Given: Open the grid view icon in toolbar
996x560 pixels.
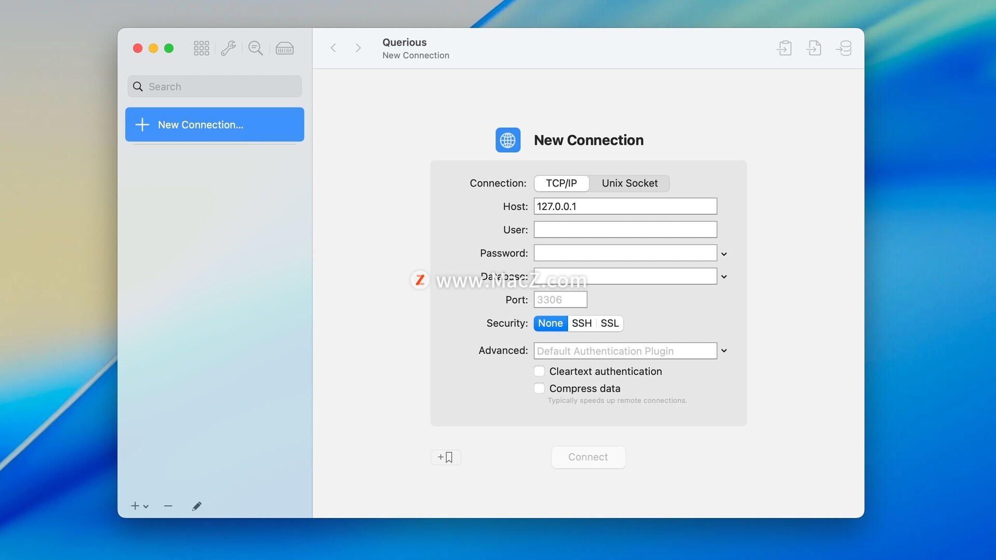Looking at the screenshot, I should [x=201, y=48].
